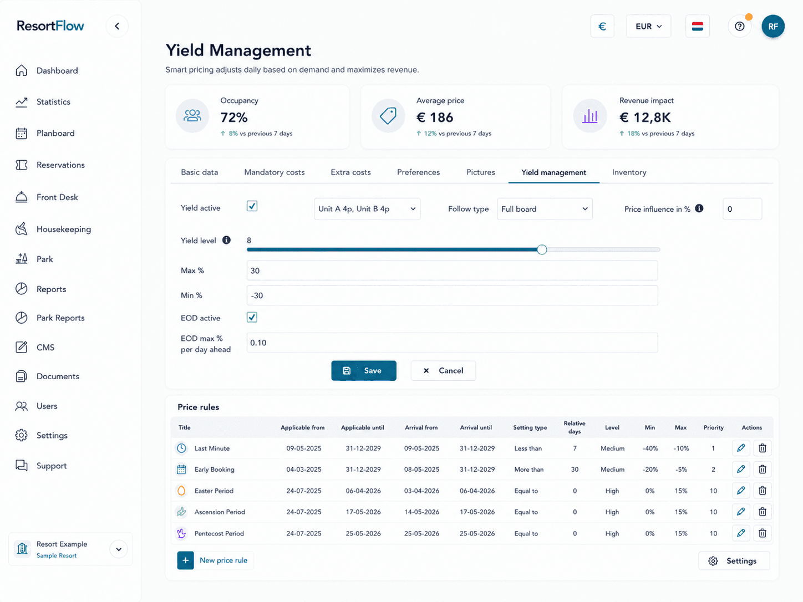Switch to the Mandatory costs tab
The image size is (803, 602).
[x=275, y=172]
